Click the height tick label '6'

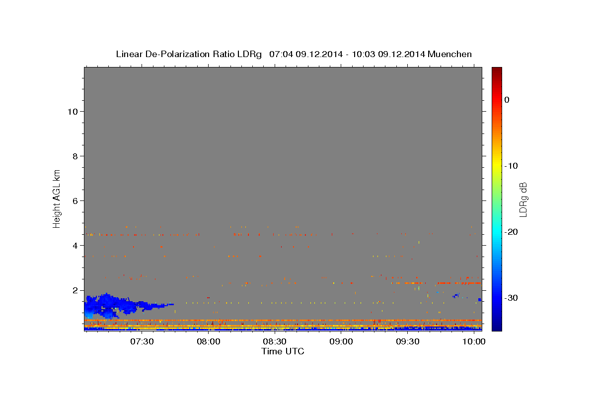(75, 201)
